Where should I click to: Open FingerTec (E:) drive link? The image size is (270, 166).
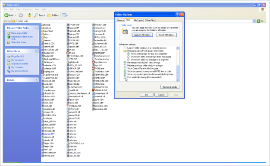[18, 57]
